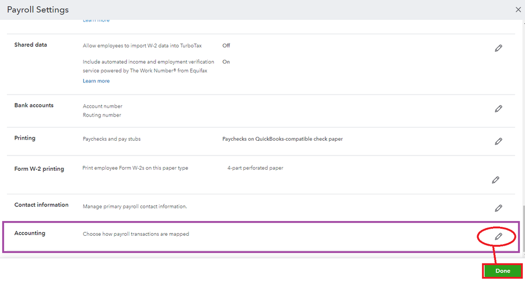Edit Form W-2 printing pencil icon
Image resolution: width=525 pixels, height=282 pixels.
[495, 180]
